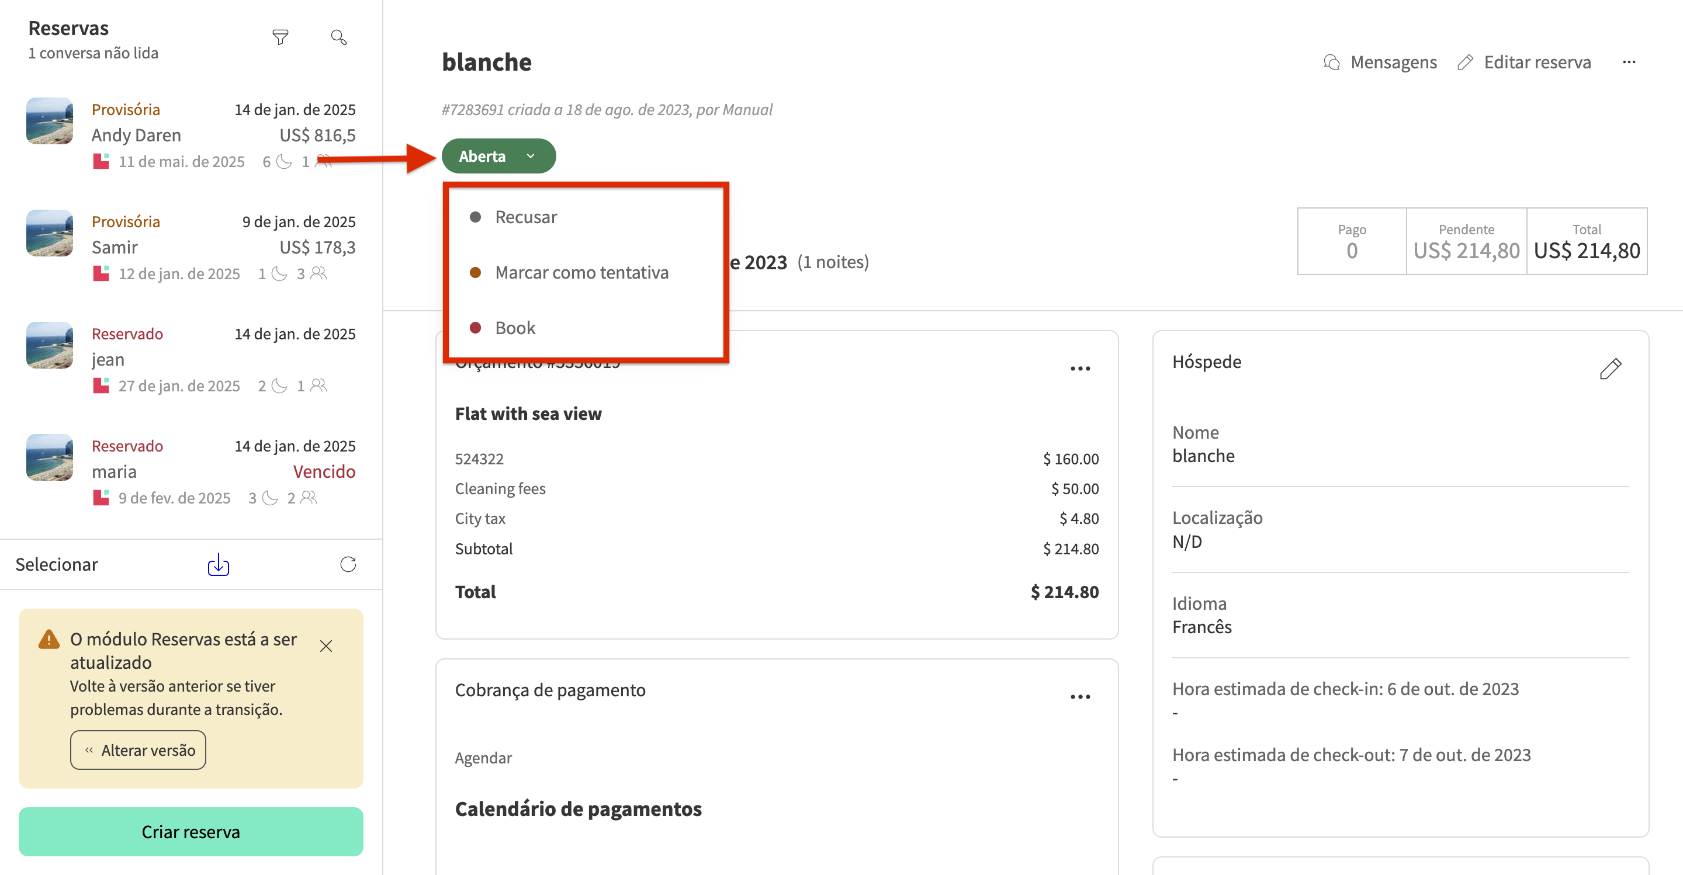Pick Book in the status dropdown

tap(515, 328)
